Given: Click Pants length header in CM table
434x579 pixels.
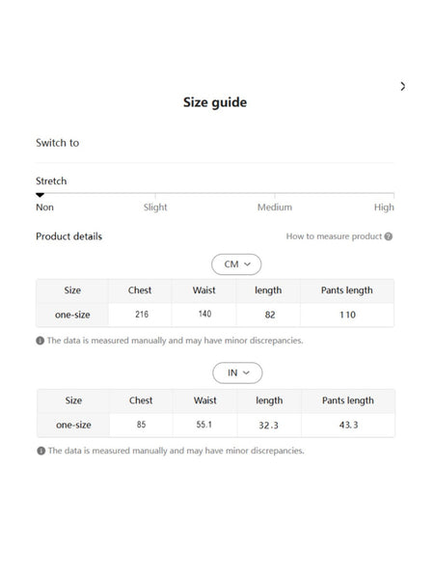Looking at the screenshot, I should 347,290.
